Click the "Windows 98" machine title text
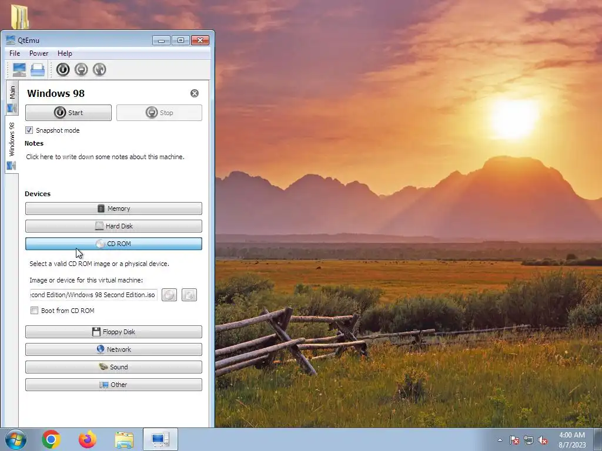 pos(56,93)
